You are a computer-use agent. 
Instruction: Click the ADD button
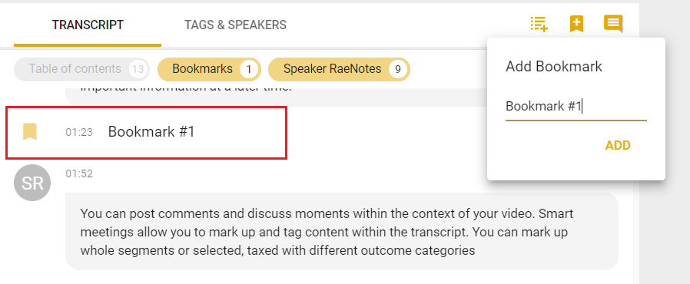pos(618,146)
